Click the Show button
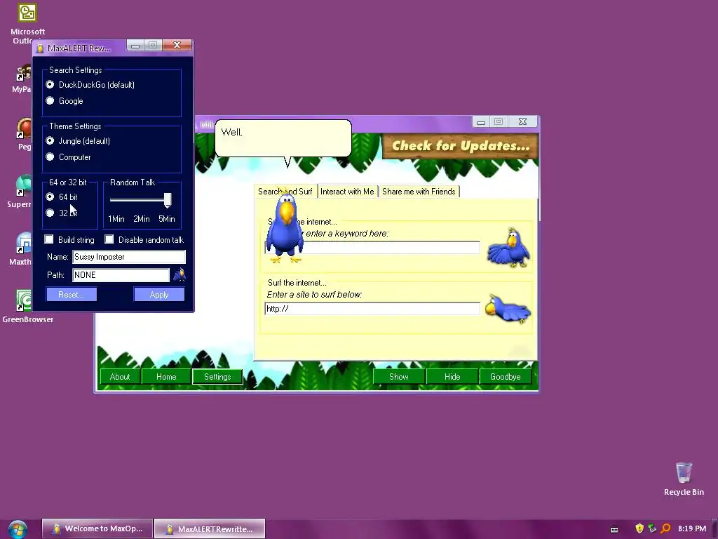Image resolution: width=718 pixels, height=539 pixels. [399, 376]
